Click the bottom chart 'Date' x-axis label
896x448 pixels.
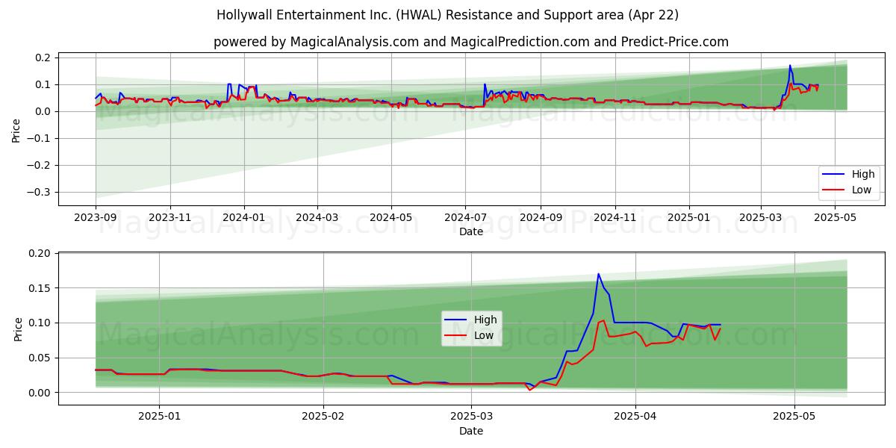[x=471, y=431]
